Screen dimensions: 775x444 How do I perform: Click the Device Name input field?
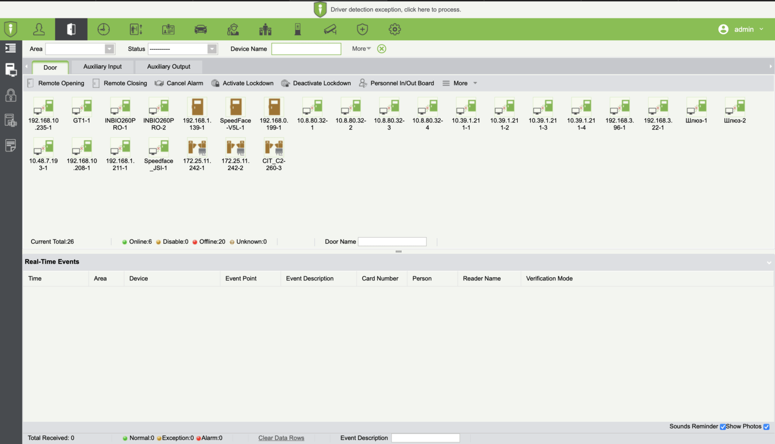tap(306, 49)
